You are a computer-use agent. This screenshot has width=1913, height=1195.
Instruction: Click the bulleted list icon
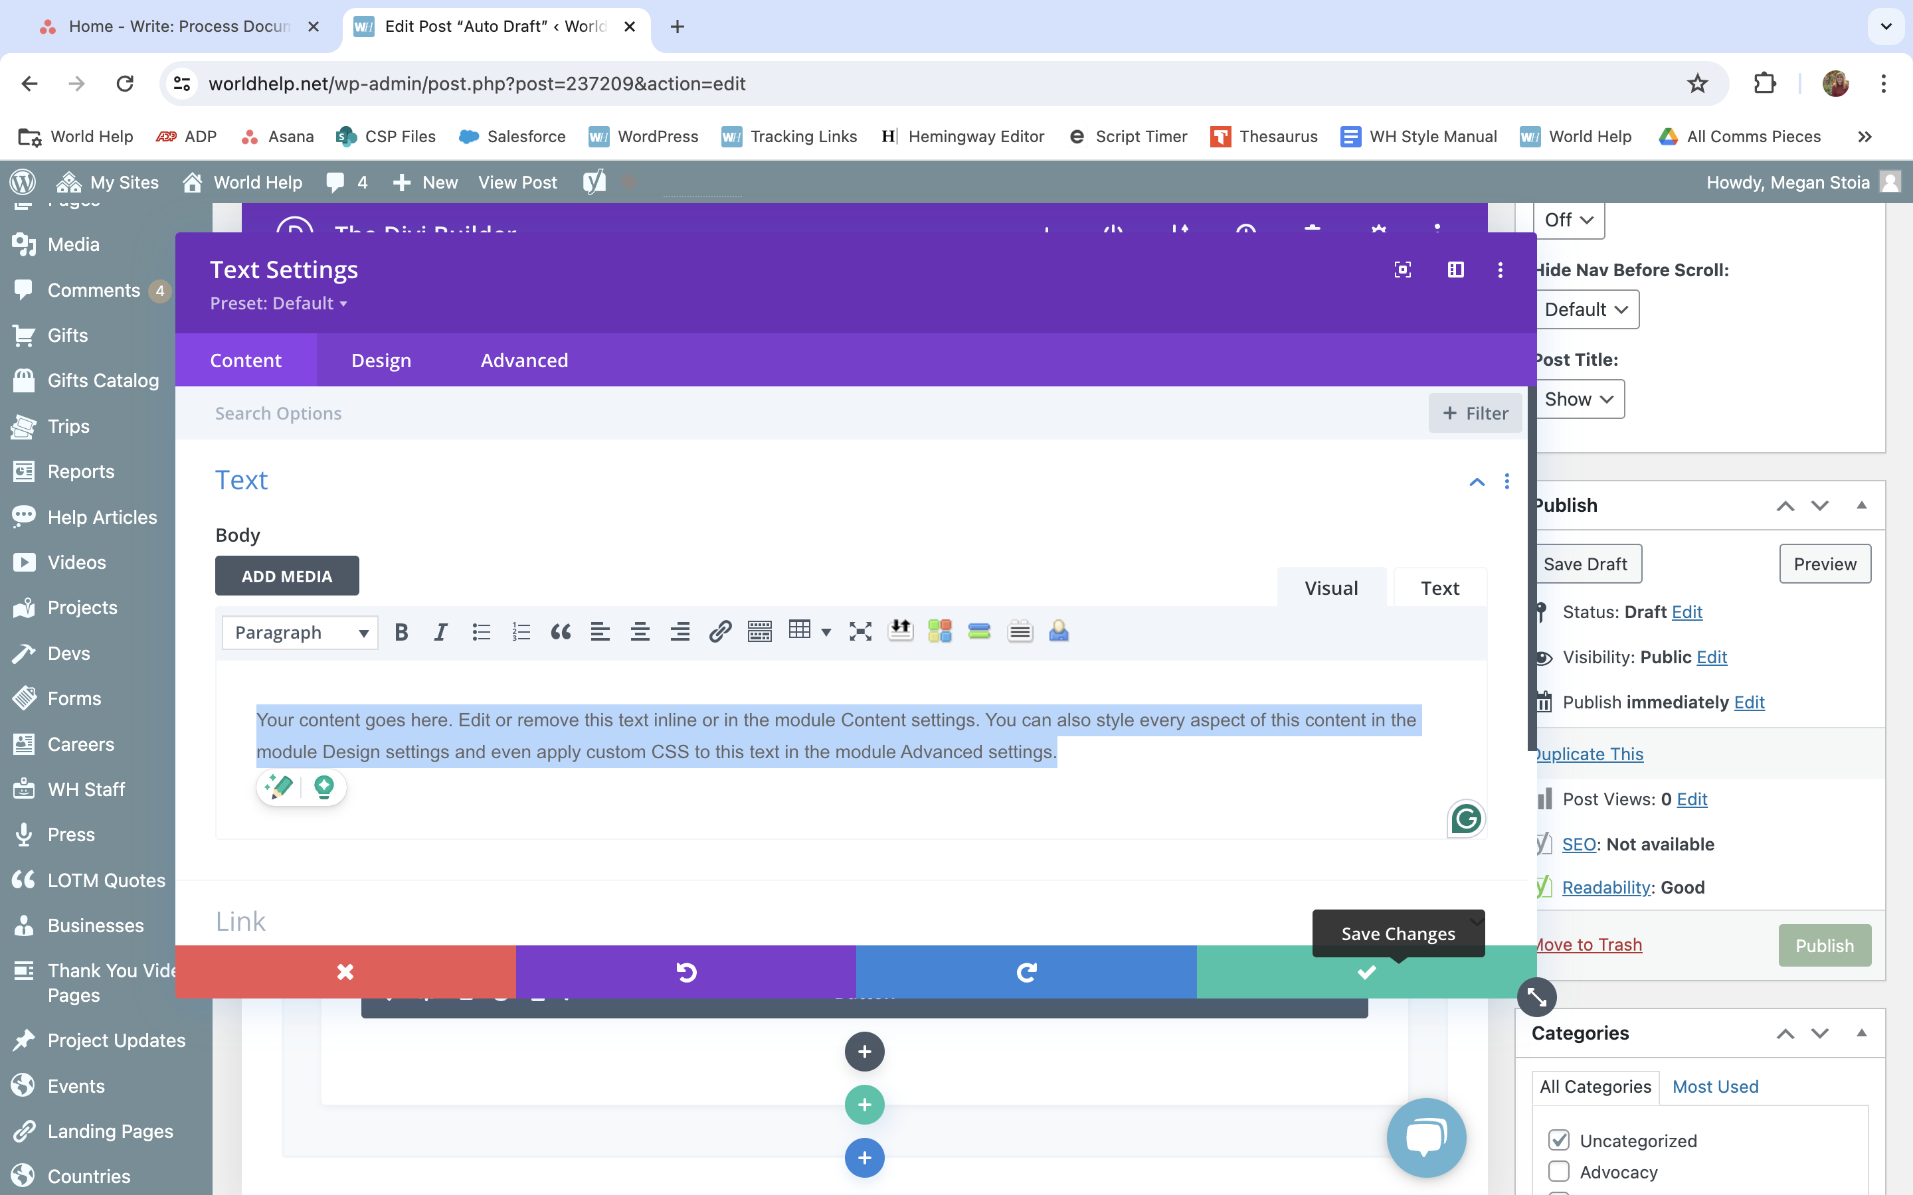[481, 631]
